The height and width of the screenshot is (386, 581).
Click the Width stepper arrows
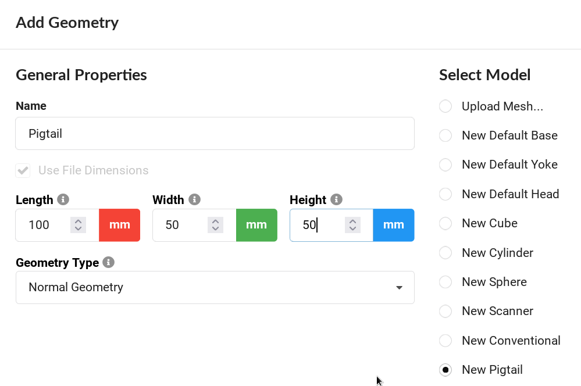pyautogui.click(x=215, y=225)
